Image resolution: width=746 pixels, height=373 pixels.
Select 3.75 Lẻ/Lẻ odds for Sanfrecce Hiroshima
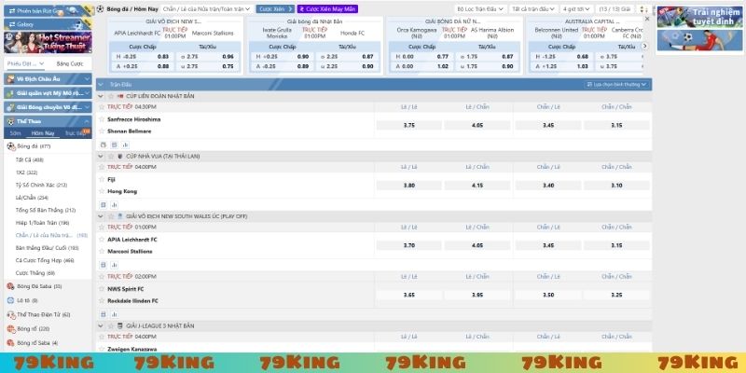tap(409, 125)
